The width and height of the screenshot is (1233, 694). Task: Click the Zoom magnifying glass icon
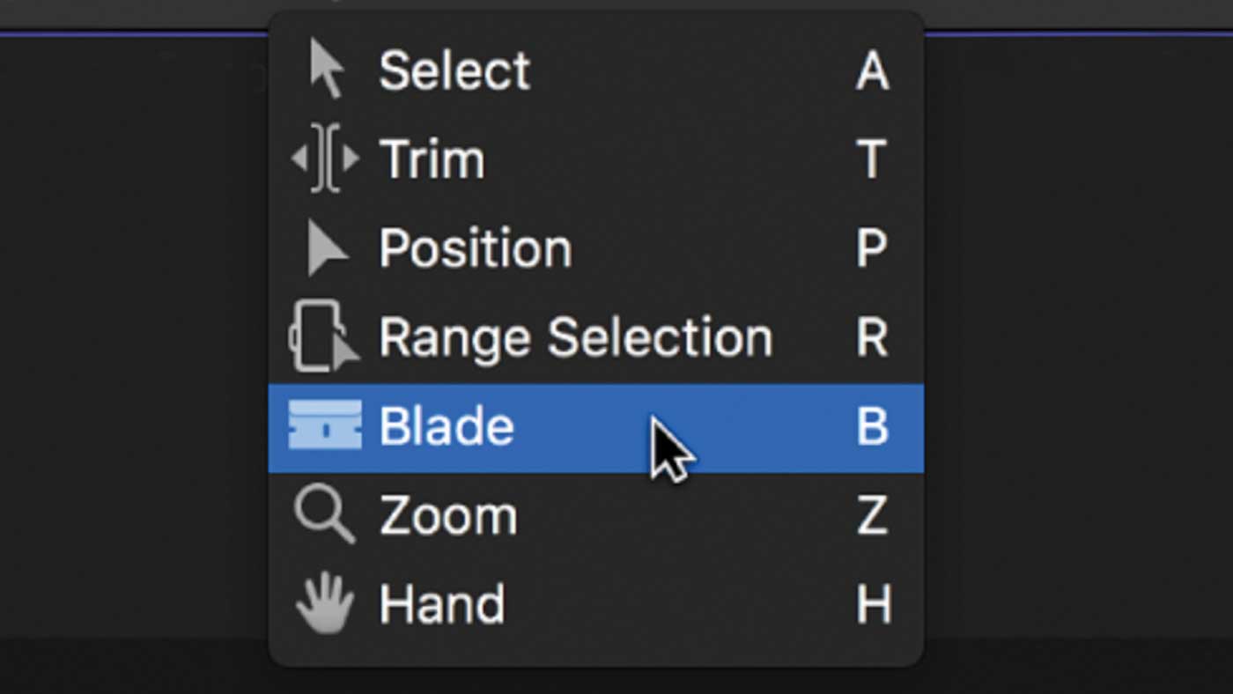click(325, 516)
